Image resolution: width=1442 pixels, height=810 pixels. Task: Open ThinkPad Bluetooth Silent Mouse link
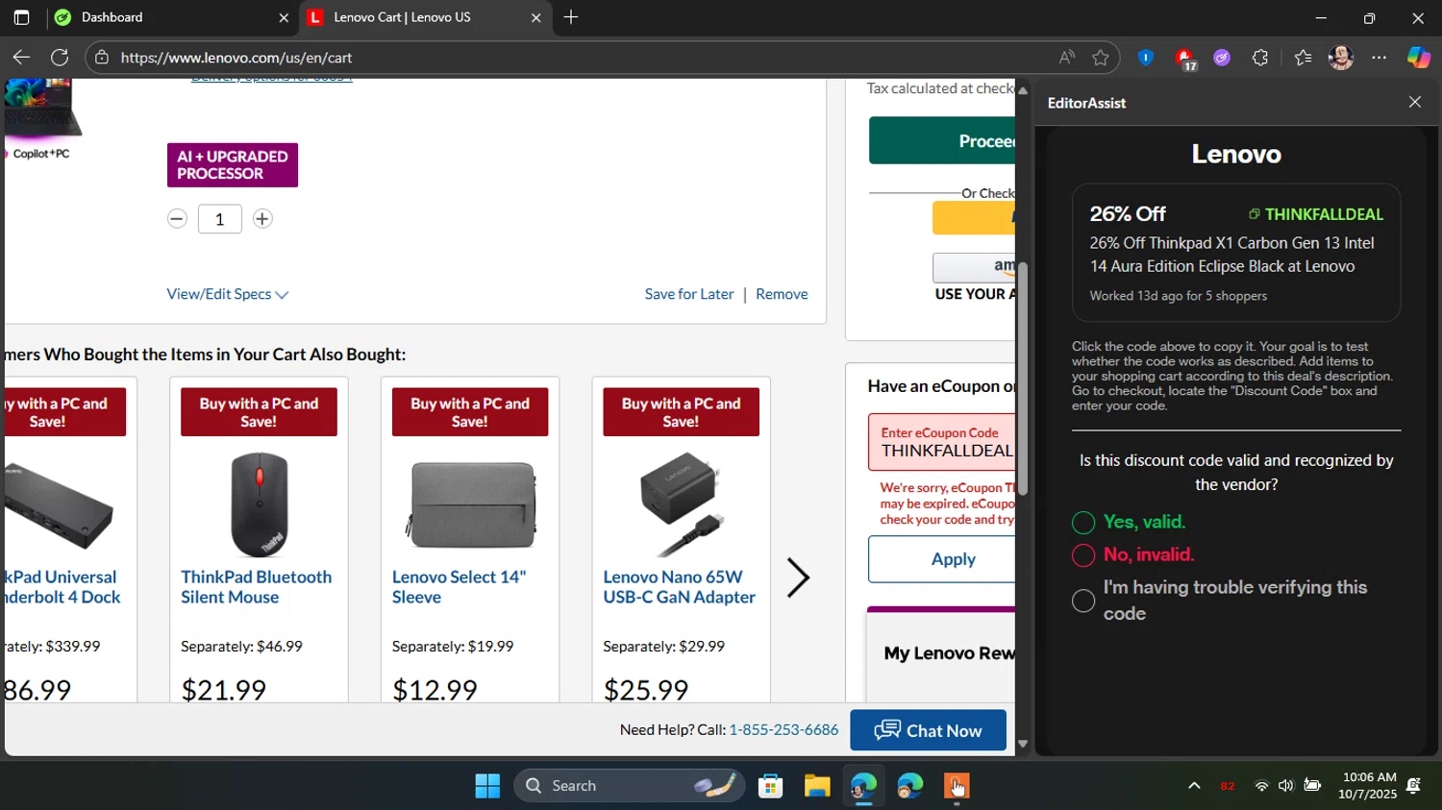(x=257, y=587)
